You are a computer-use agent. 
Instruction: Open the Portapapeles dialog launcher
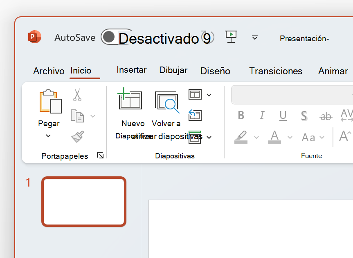pos(100,155)
